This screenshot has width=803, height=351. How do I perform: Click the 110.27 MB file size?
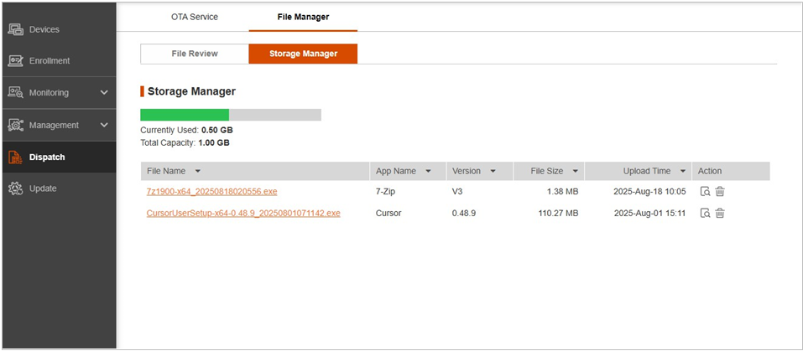[x=558, y=213]
